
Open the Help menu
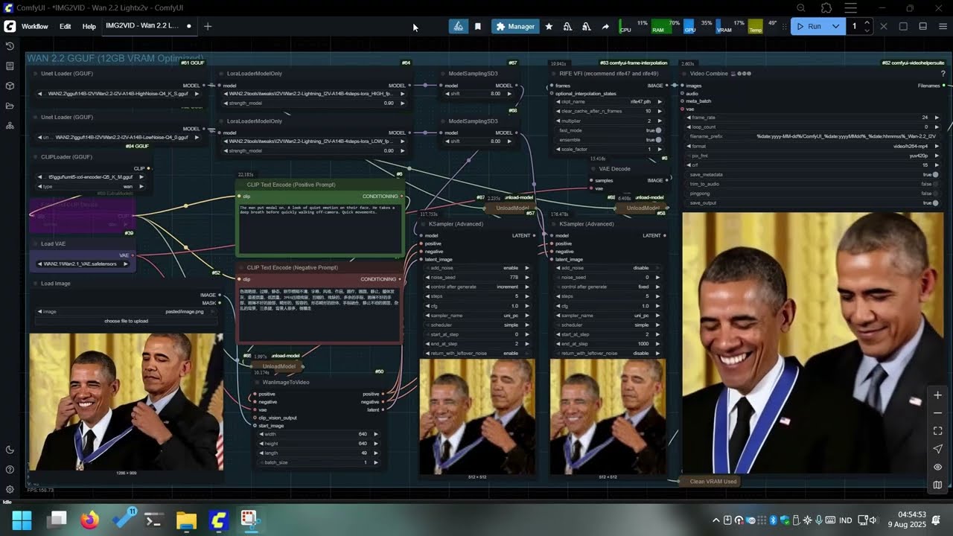pyautogui.click(x=89, y=26)
